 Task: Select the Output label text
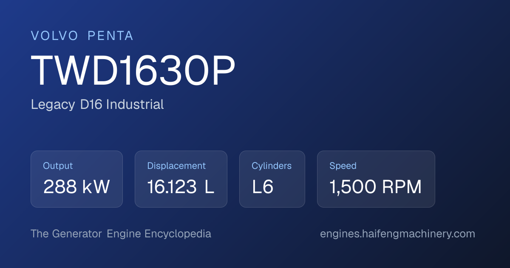pos(58,166)
